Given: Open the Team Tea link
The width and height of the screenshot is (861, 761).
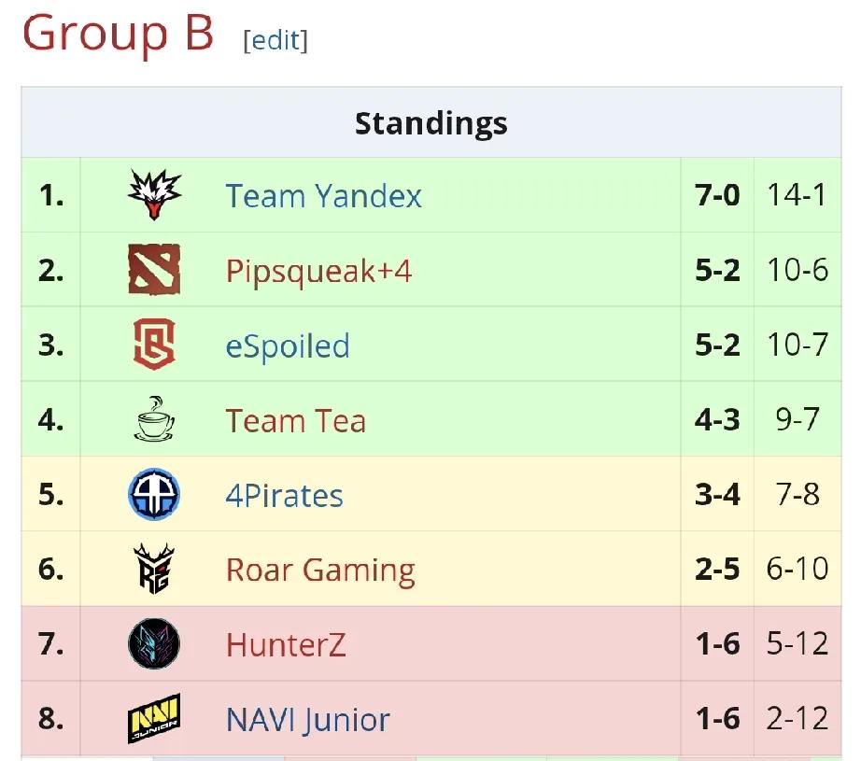Looking at the screenshot, I should tap(295, 420).
